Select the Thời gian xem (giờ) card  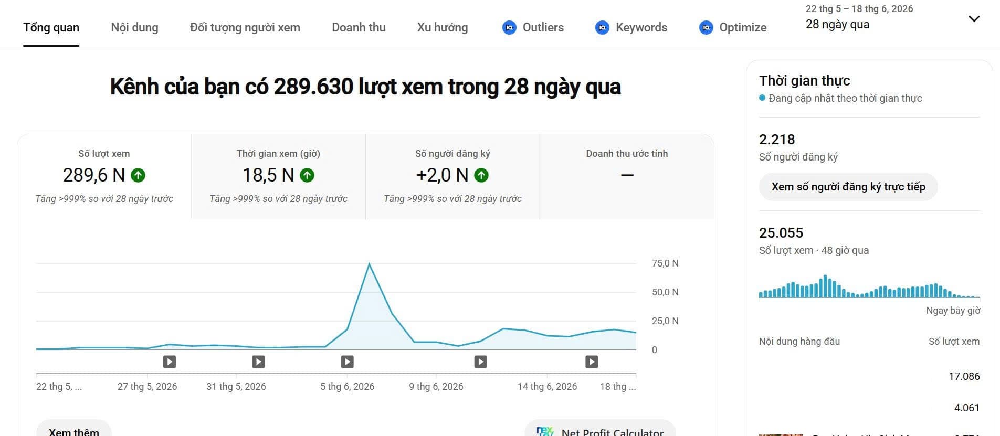coord(278,176)
